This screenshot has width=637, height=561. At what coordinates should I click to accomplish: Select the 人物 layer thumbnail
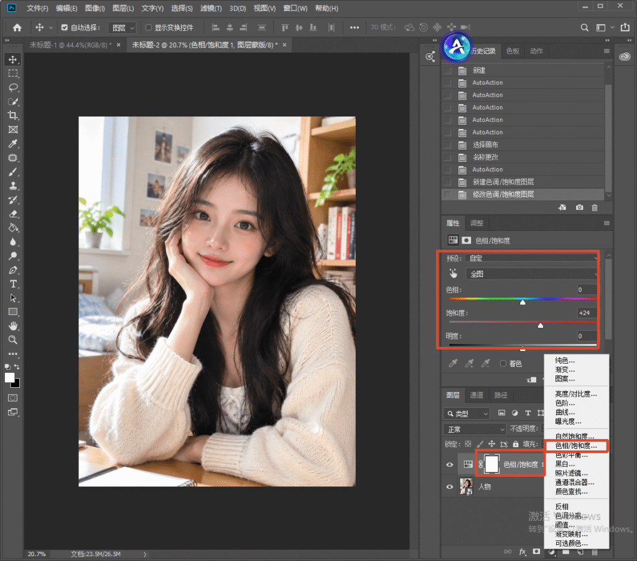tap(466, 486)
